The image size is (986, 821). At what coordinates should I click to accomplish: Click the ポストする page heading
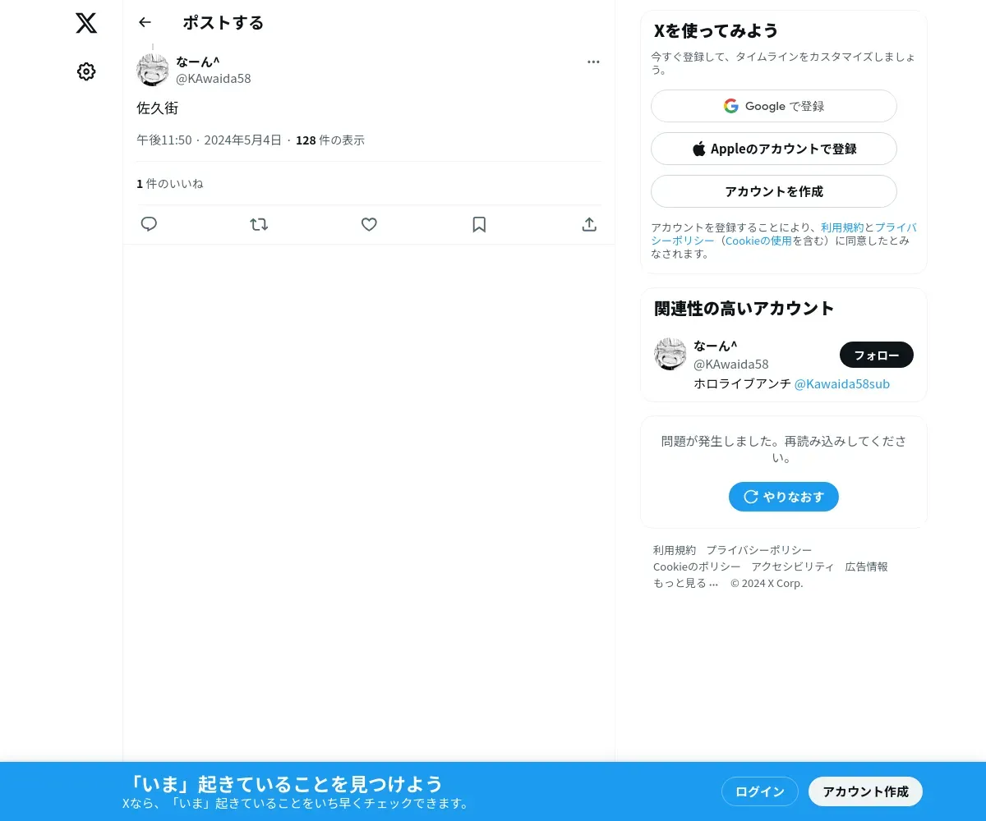coord(223,23)
